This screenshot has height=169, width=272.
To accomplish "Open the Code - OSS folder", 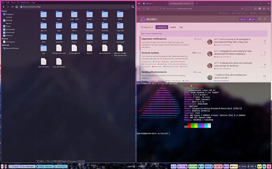I will pyautogui.click(x=74, y=16).
